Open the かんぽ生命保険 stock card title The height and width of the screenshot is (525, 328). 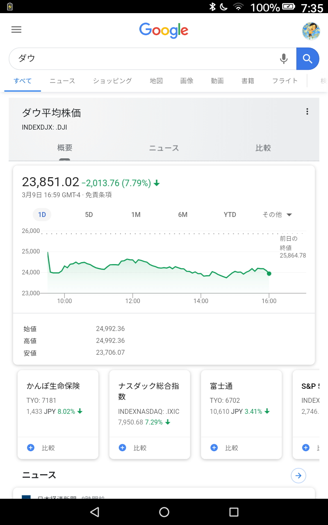point(53,386)
